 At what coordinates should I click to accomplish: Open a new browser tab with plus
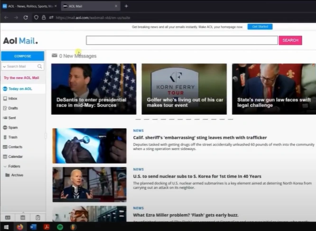(x=126, y=6)
